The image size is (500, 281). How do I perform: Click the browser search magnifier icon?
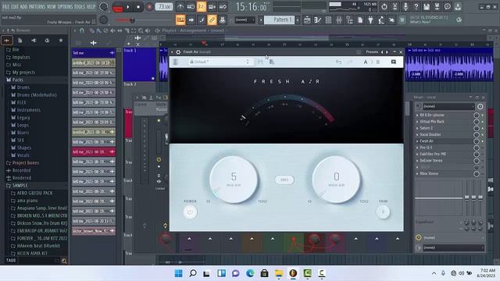[64, 261]
